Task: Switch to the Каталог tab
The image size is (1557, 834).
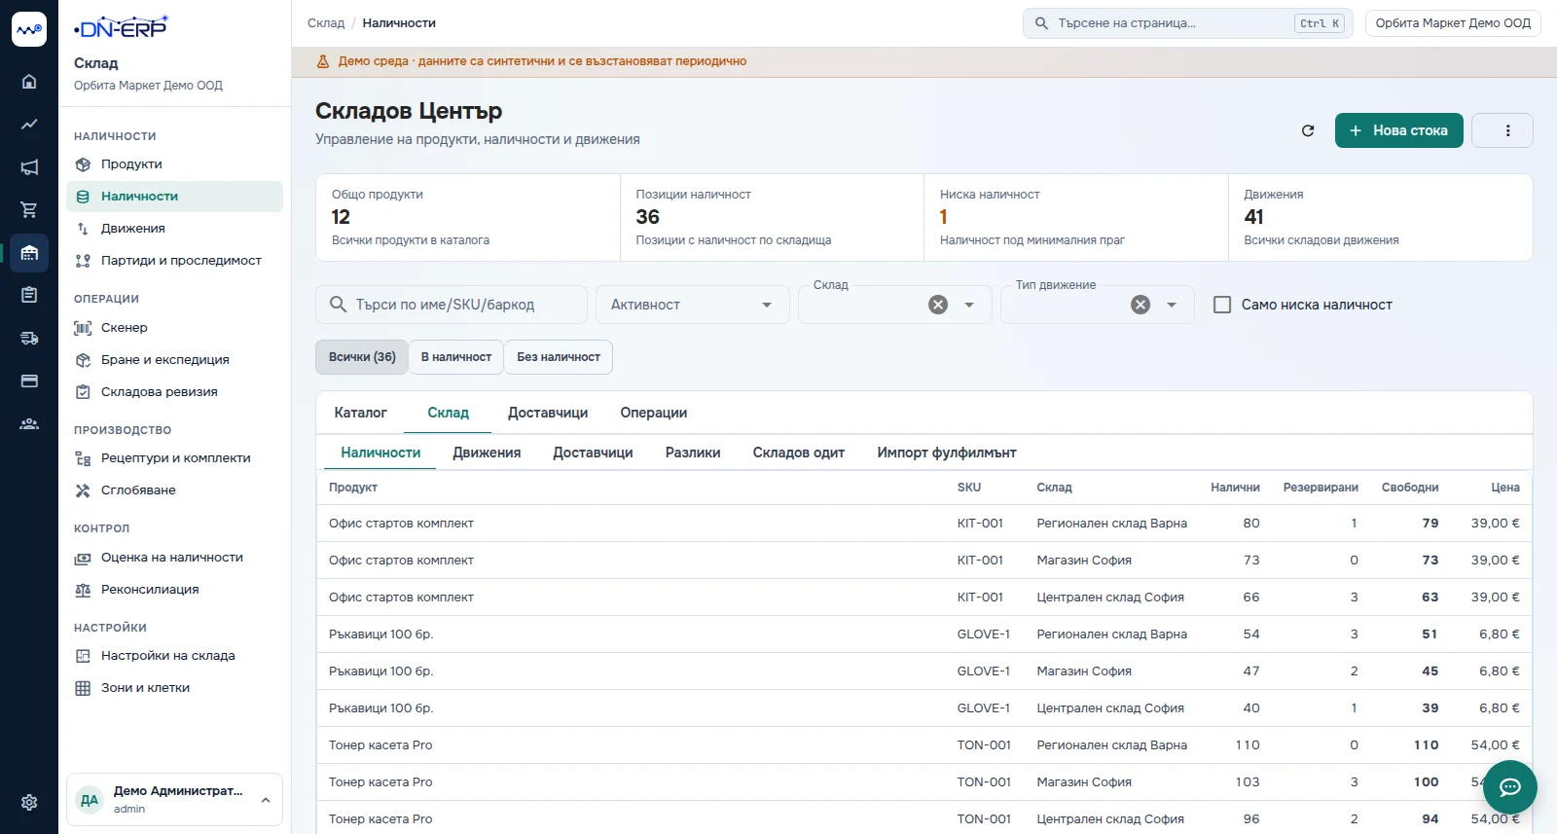Action: pos(361,413)
